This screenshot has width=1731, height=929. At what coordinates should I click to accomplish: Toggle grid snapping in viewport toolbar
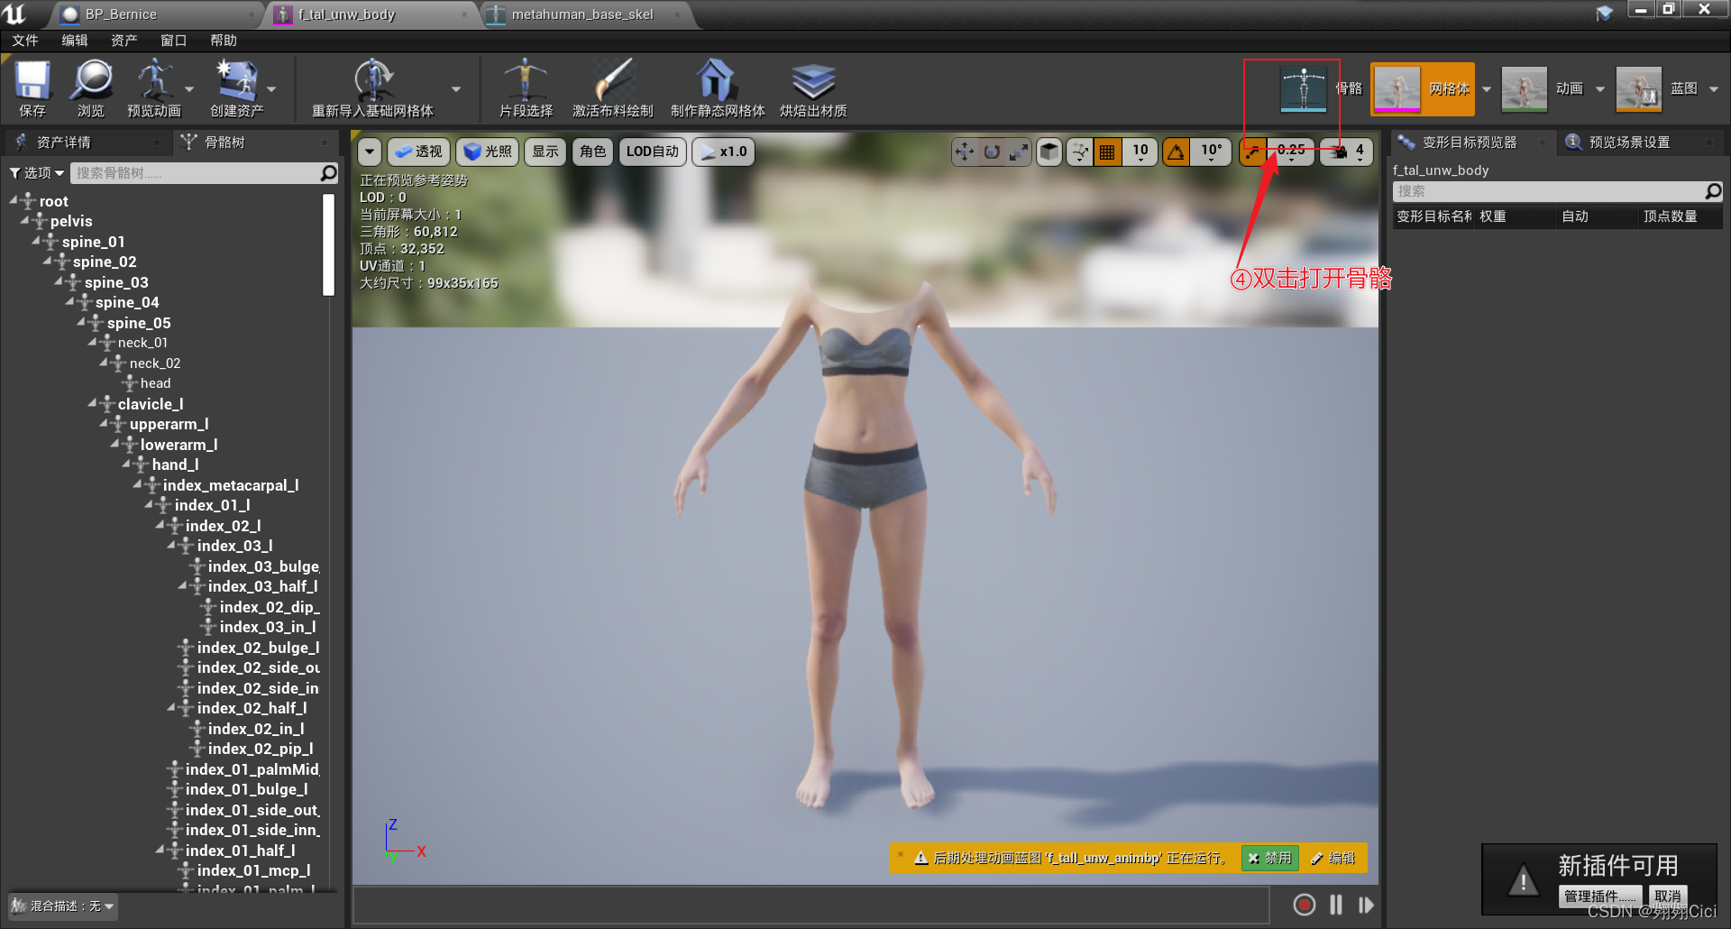(1106, 152)
